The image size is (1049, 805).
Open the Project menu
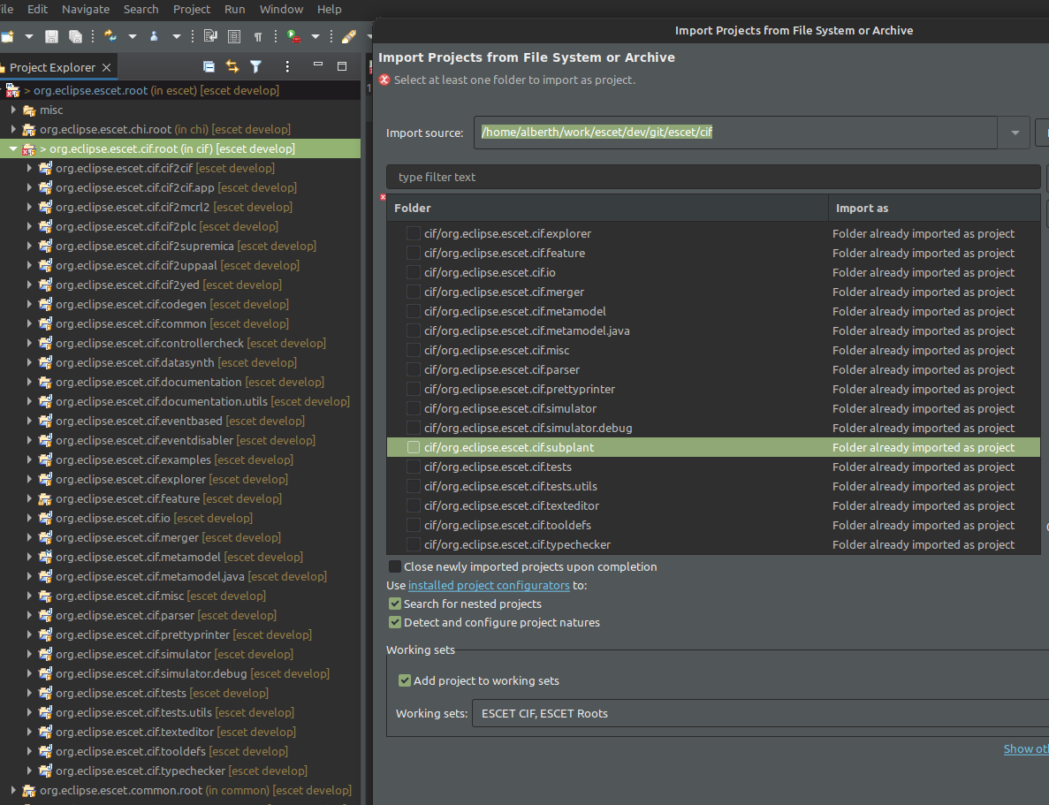tap(192, 10)
